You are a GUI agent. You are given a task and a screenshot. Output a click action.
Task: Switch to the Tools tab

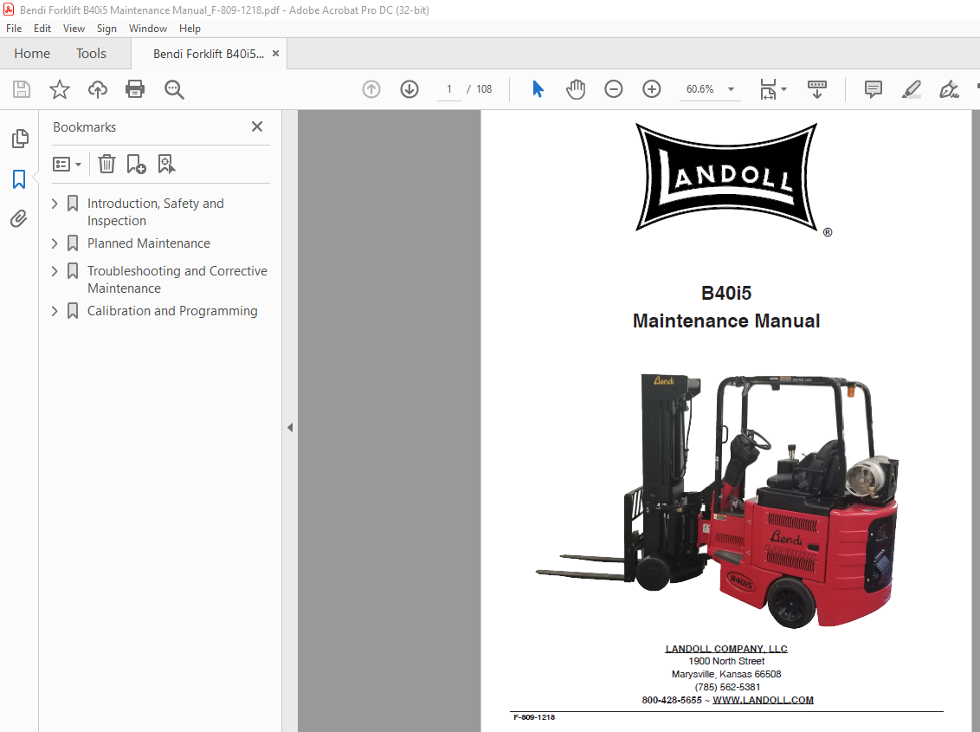point(91,54)
